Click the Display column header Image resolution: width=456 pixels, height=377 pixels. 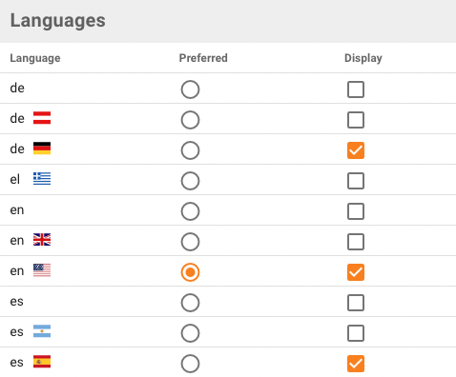tap(363, 58)
